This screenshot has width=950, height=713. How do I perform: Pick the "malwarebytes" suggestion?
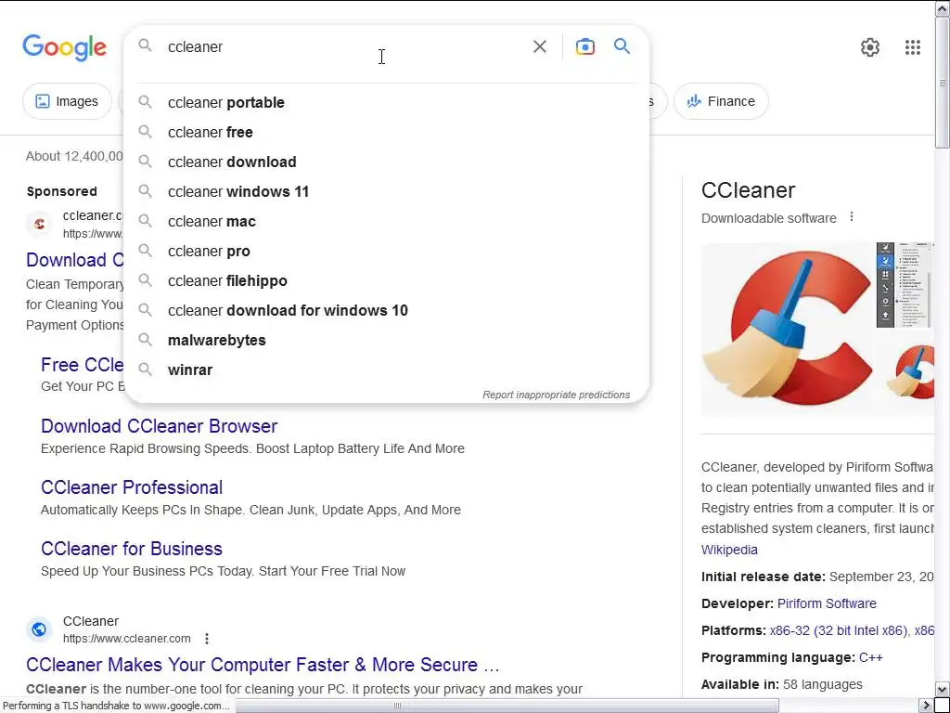coord(217,340)
